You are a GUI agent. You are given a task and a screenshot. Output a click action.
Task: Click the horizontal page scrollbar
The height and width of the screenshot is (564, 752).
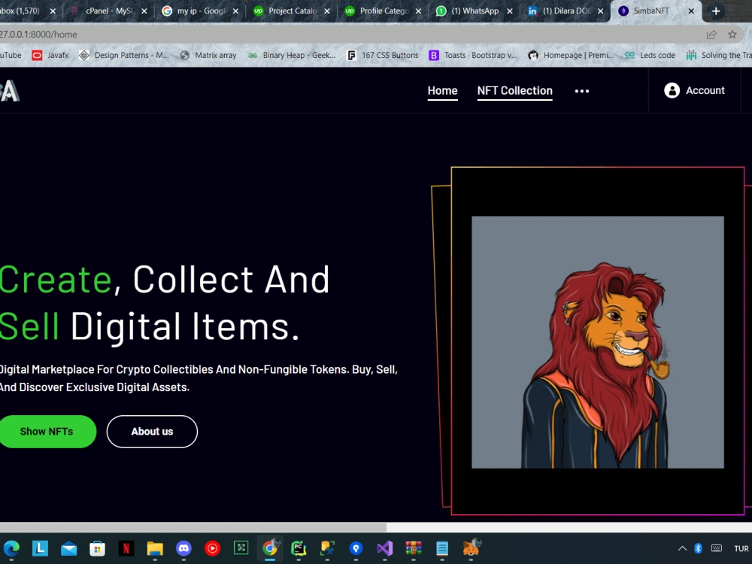click(x=192, y=528)
